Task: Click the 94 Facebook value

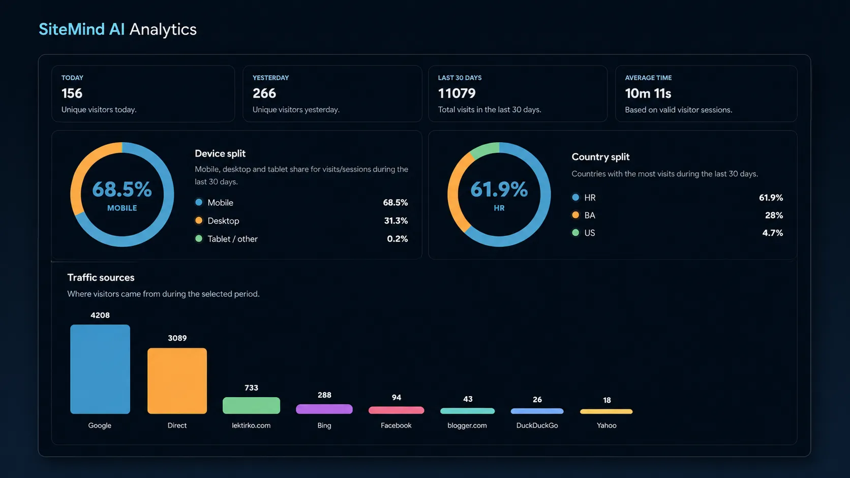Action: (397, 397)
